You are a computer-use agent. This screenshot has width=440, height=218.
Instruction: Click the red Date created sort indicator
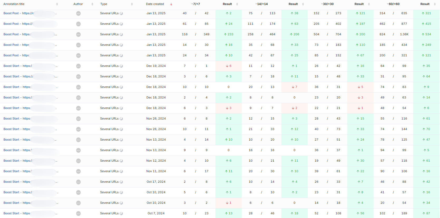[x=171, y=4]
